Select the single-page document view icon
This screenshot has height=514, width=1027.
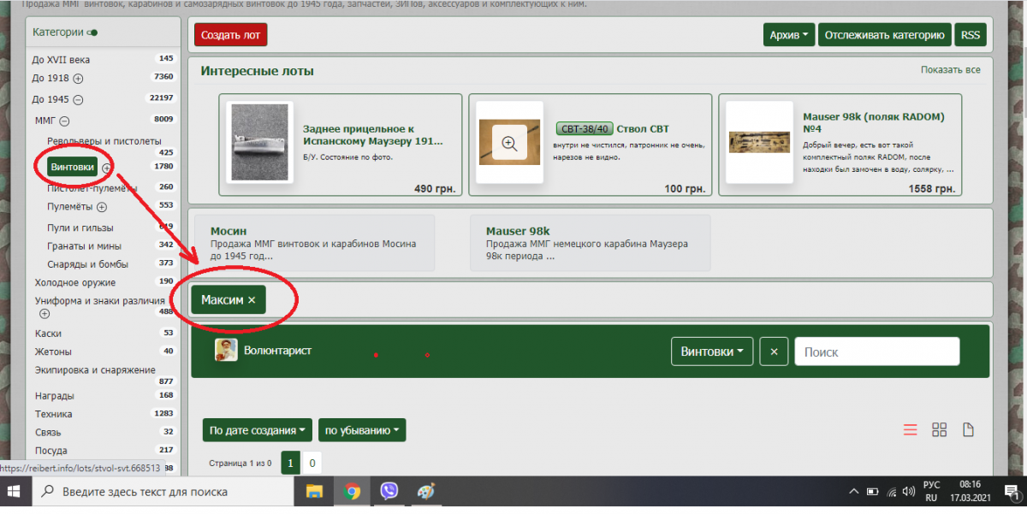(x=968, y=429)
